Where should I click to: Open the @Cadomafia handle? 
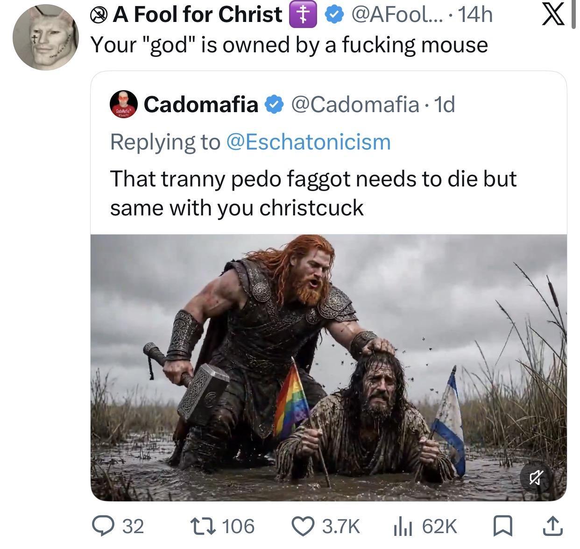355,104
